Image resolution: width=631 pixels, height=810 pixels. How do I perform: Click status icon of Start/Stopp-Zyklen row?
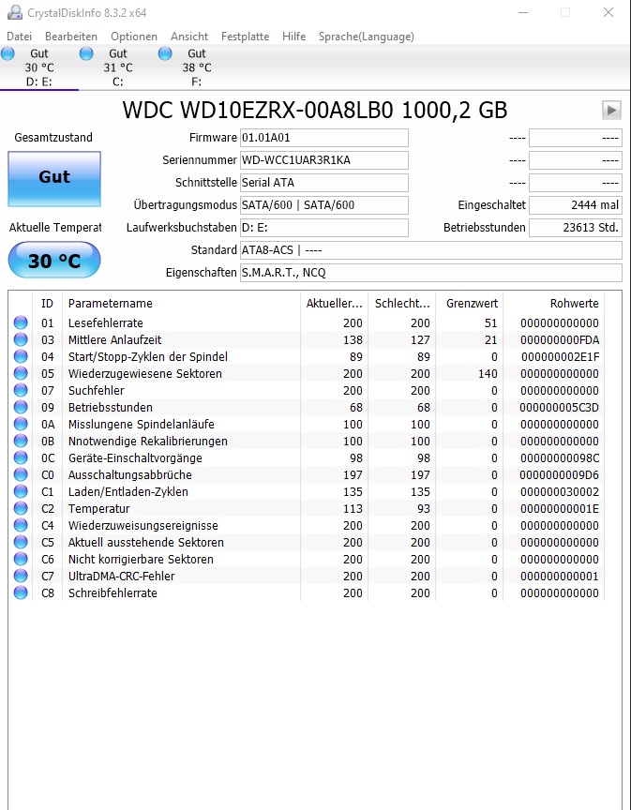[21, 356]
